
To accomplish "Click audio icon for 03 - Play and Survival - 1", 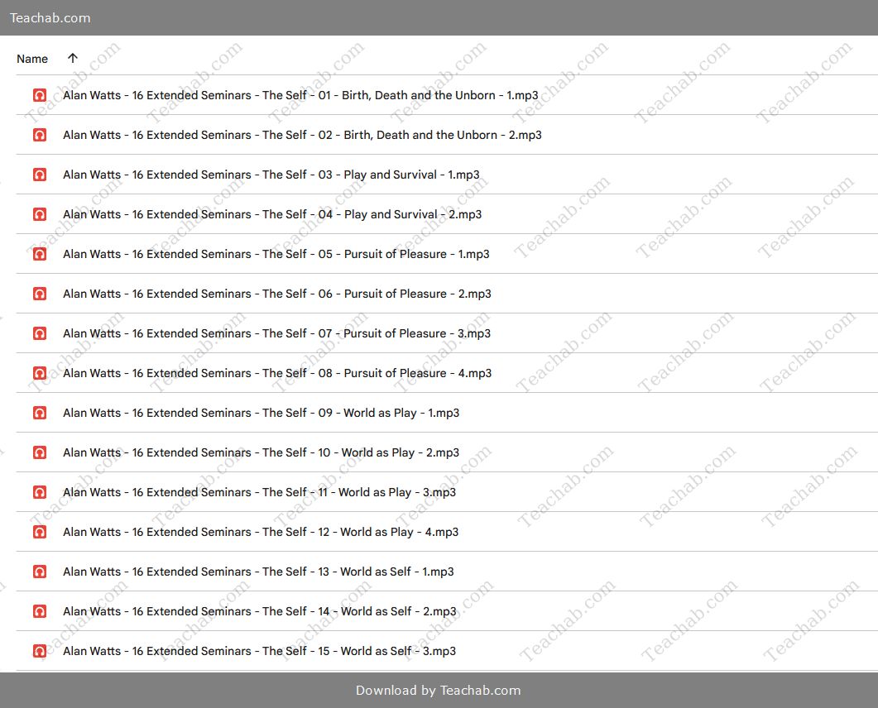I will tap(40, 175).
